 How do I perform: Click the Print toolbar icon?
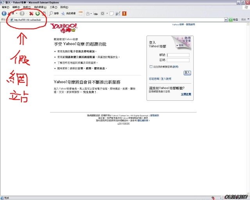coord(95,14)
